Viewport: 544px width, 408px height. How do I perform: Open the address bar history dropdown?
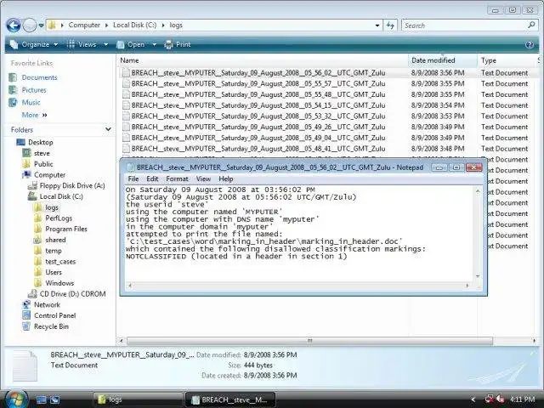click(377, 25)
